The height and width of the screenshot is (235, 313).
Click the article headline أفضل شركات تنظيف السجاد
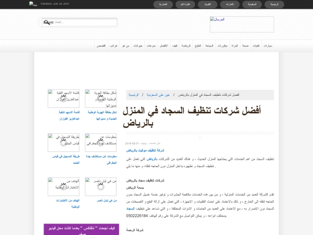click(x=192, y=117)
